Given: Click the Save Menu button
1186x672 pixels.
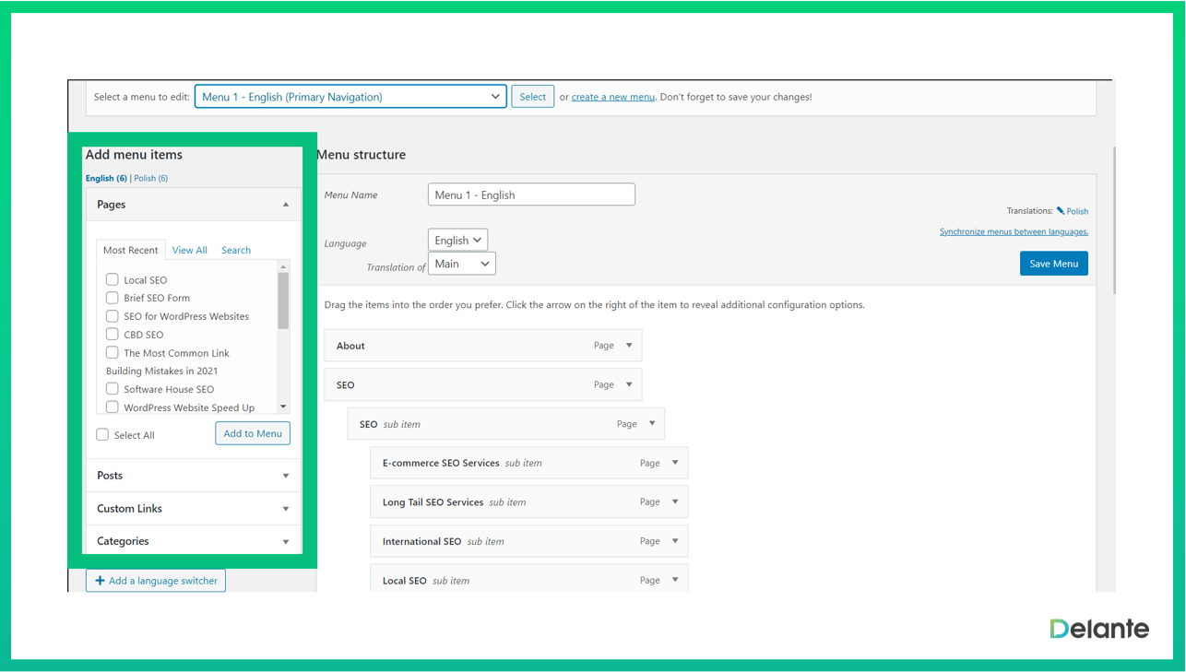Looking at the screenshot, I should [1053, 264].
